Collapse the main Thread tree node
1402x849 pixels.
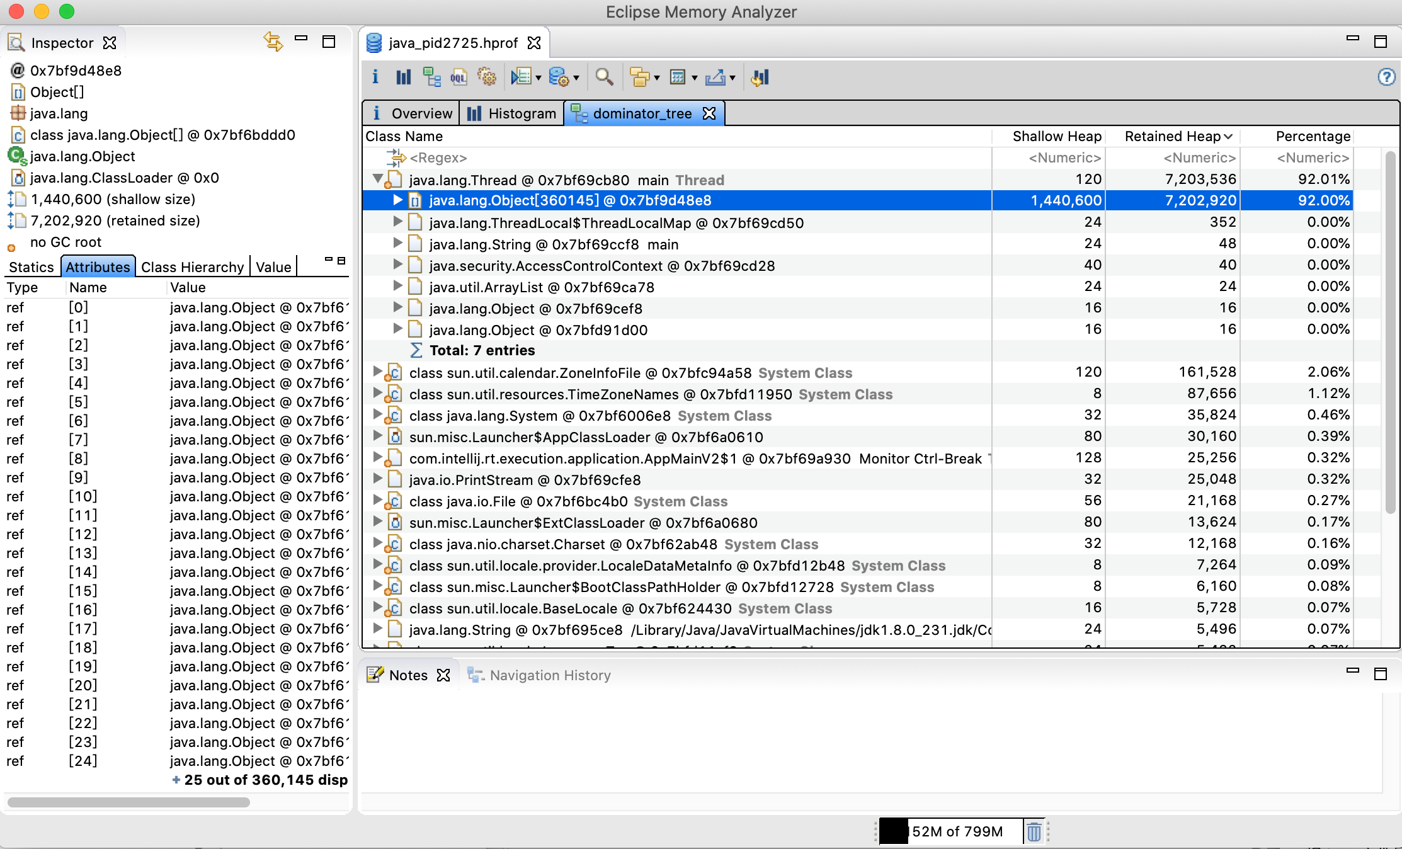click(x=377, y=179)
